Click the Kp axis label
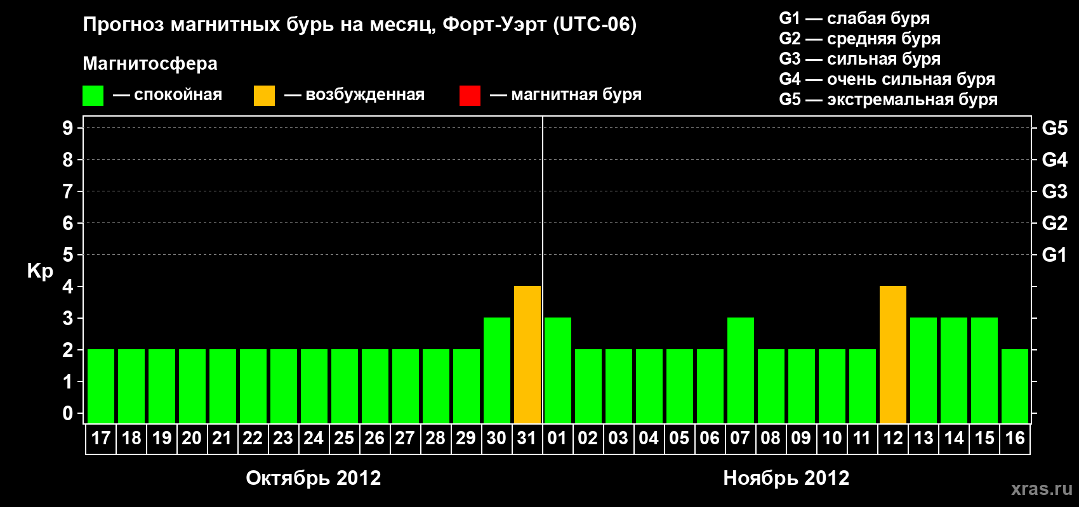The height and width of the screenshot is (507, 1079). (x=40, y=271)
